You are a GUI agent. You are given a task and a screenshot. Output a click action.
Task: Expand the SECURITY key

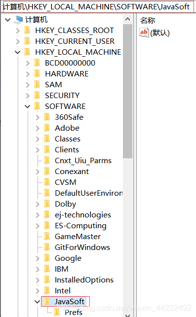point(28,96)
